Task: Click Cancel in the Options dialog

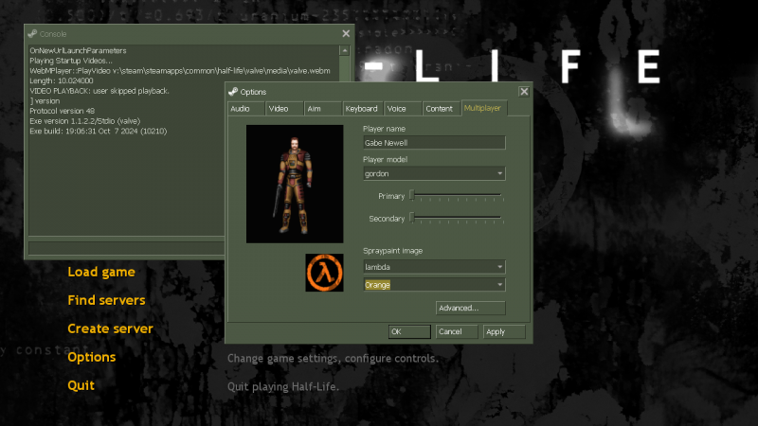Action: [x=457, y=332]
